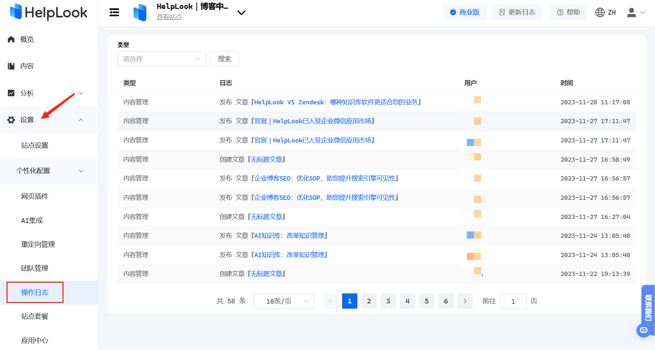The height and width of the screenshot is (350, 655).
Task: Click the 分析 chart icon in sidebar
Action: coord(11,93)
